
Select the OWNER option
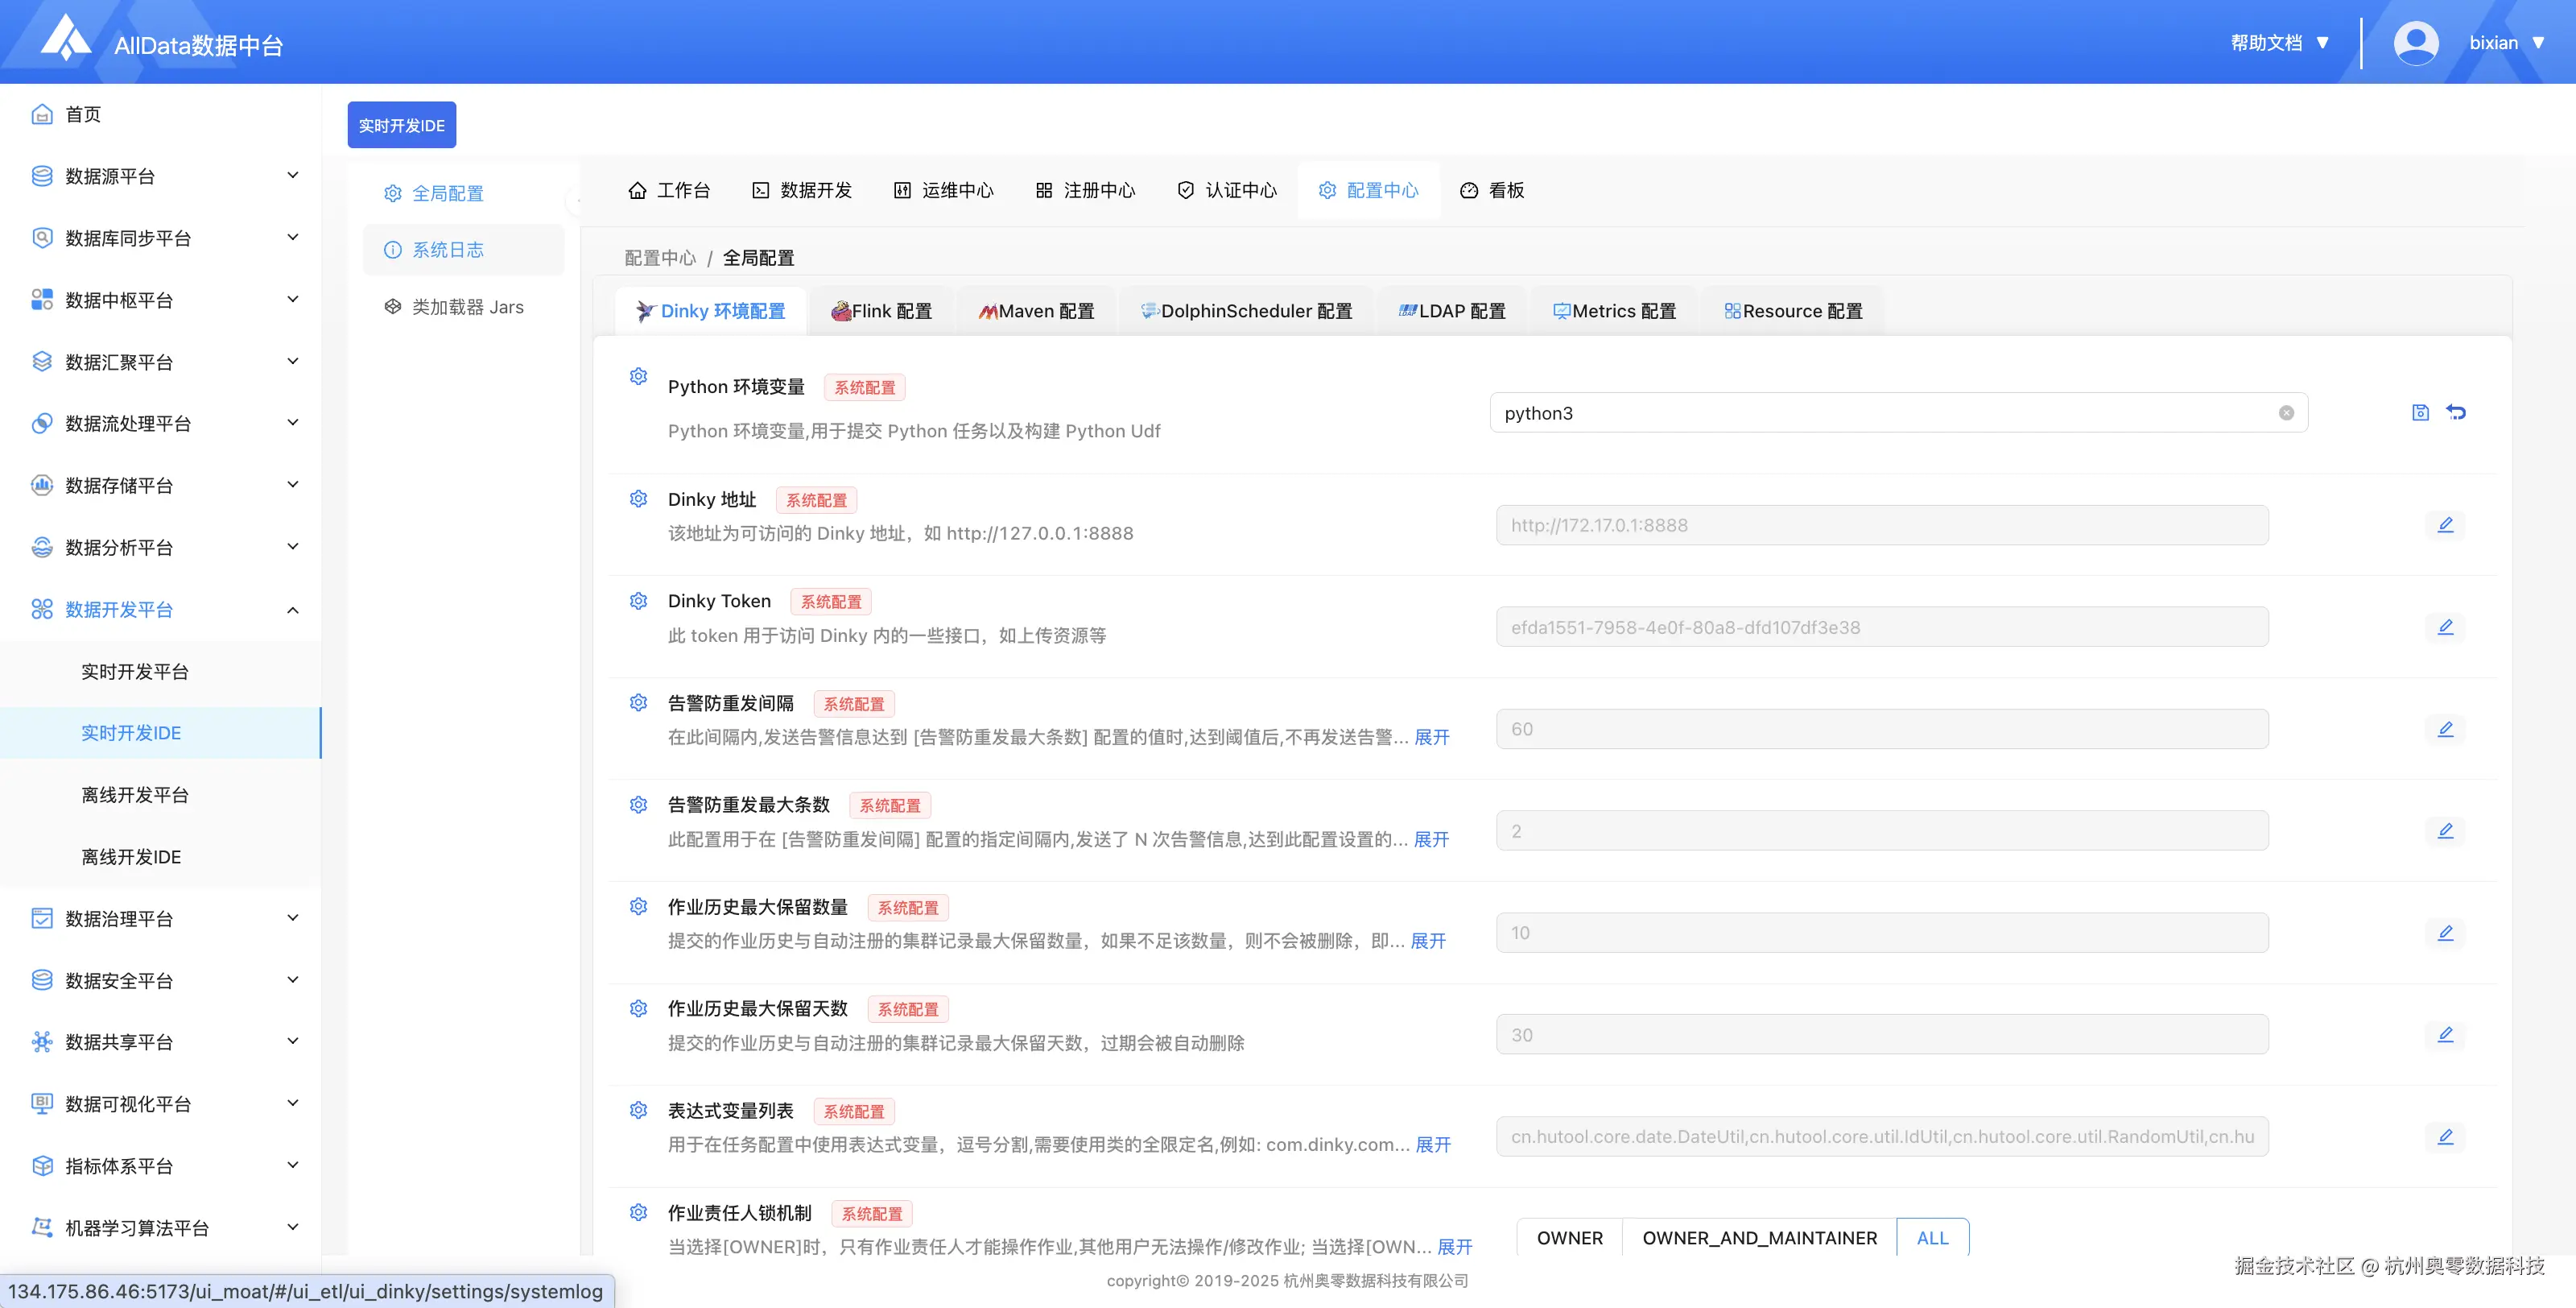(1569, 1237)
